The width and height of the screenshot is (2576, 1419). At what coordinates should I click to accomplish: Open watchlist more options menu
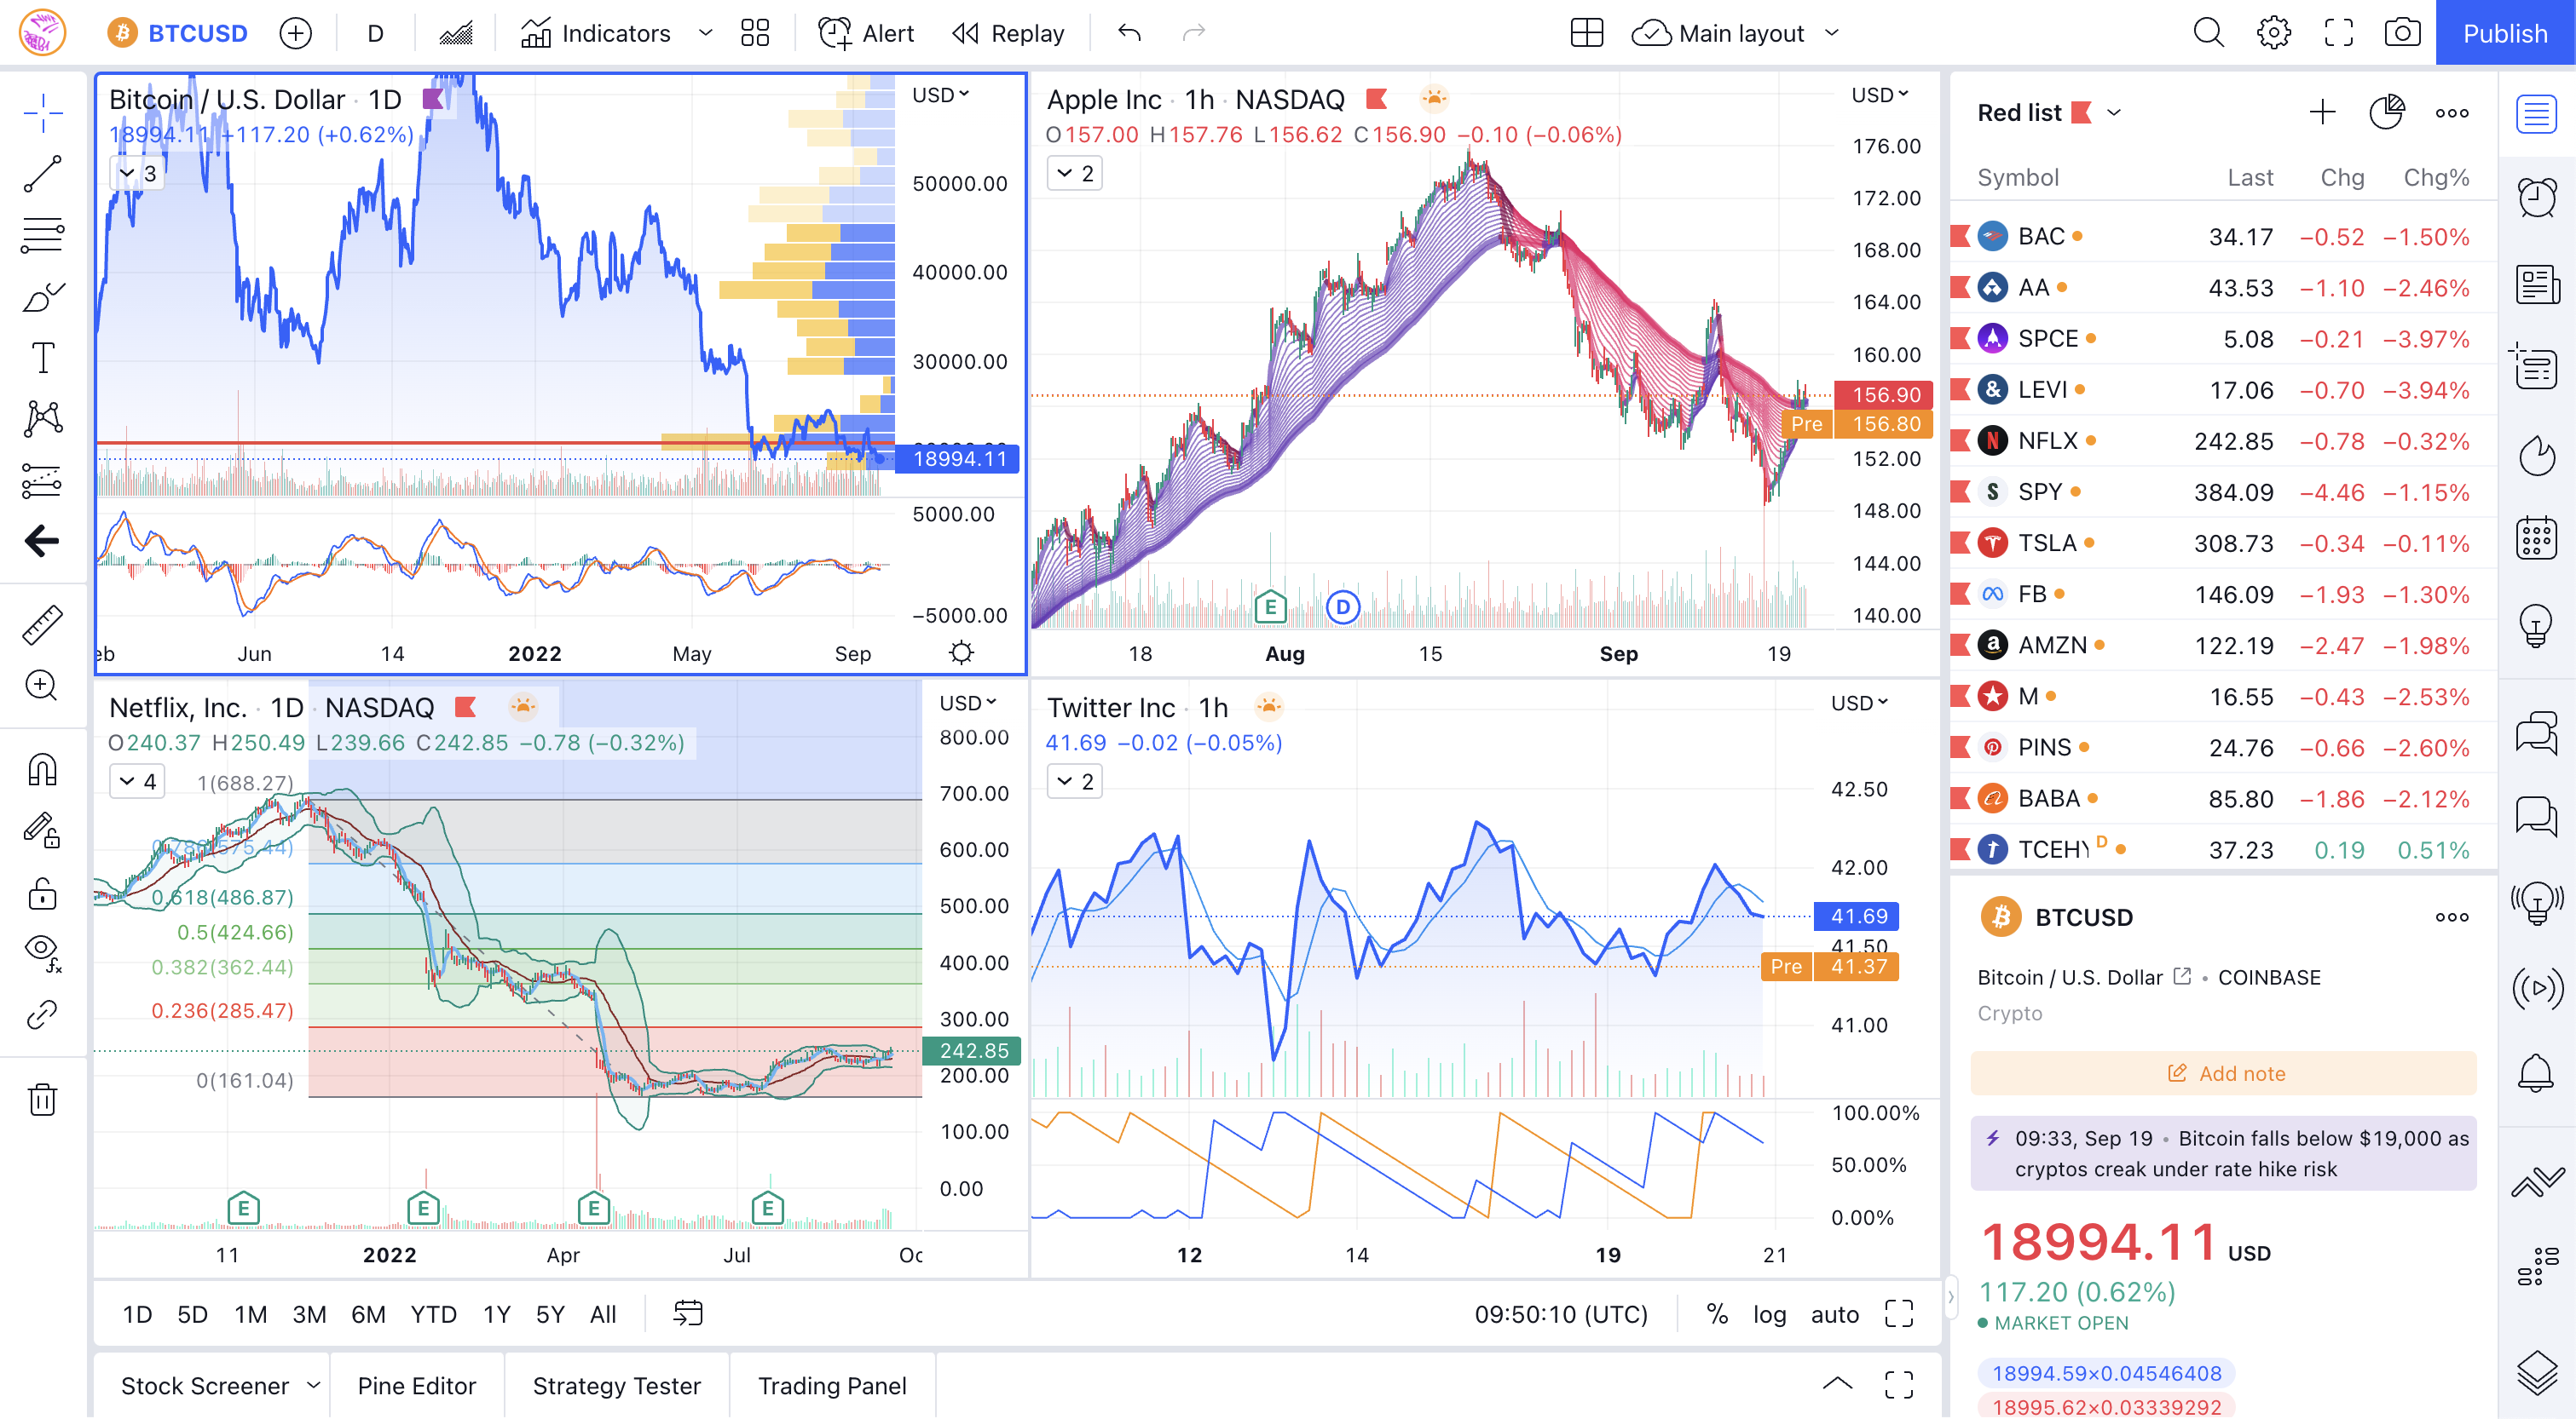point(2452,113)
